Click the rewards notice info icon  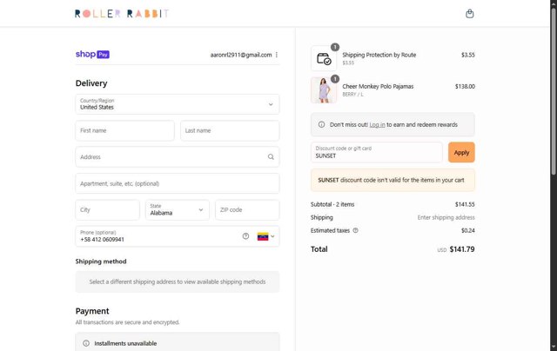click(321, 124)
